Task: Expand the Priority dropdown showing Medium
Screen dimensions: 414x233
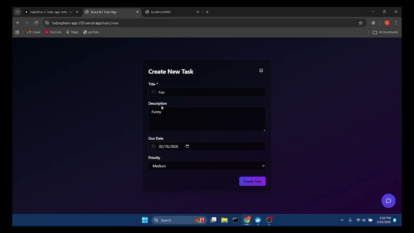Action: 207,166
